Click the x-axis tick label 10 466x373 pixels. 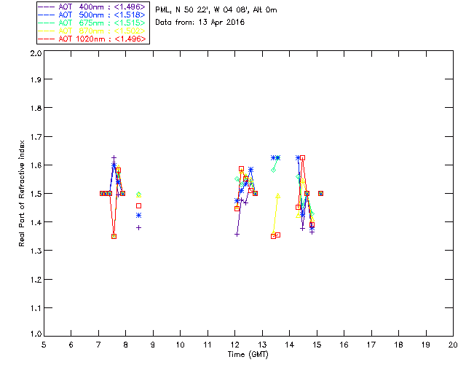click(180, 345)
